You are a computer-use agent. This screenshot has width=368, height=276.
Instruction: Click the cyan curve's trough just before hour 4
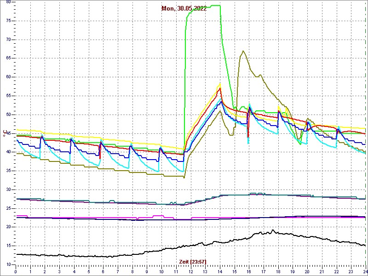coord(69,162)
